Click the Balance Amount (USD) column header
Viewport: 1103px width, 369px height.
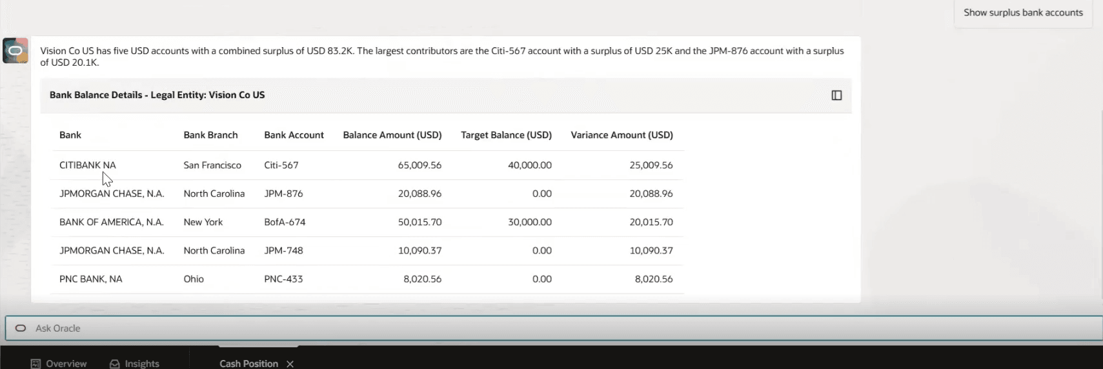[x=392, y=135]
